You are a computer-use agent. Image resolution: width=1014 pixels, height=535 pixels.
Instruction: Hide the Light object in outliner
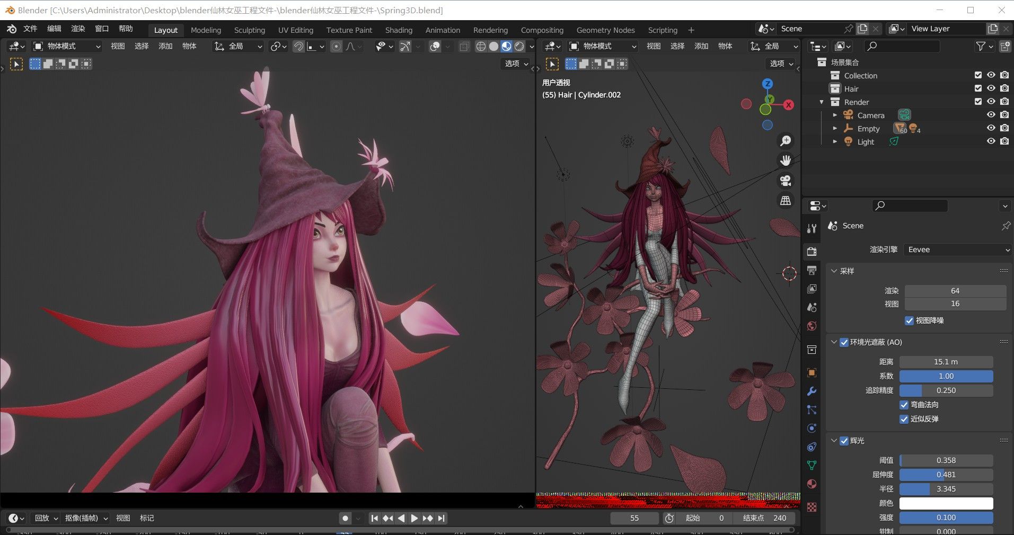tap(991, 141)
